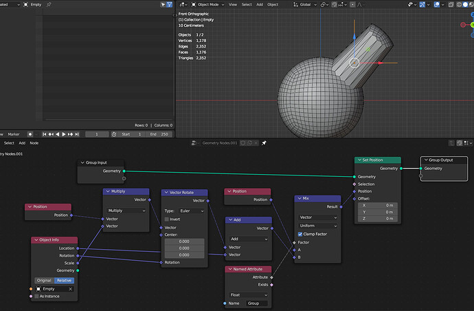Click Offset Z value in Set Position
Screen dimensions: 474x311
[x=378, y=219]
